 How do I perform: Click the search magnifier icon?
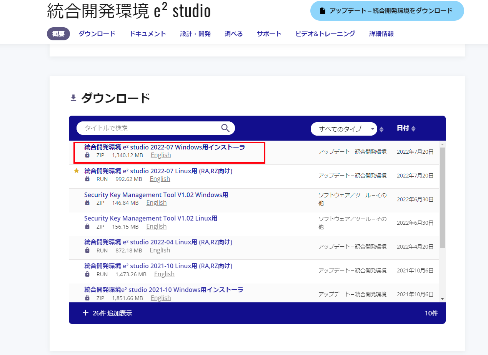point(225,128)
